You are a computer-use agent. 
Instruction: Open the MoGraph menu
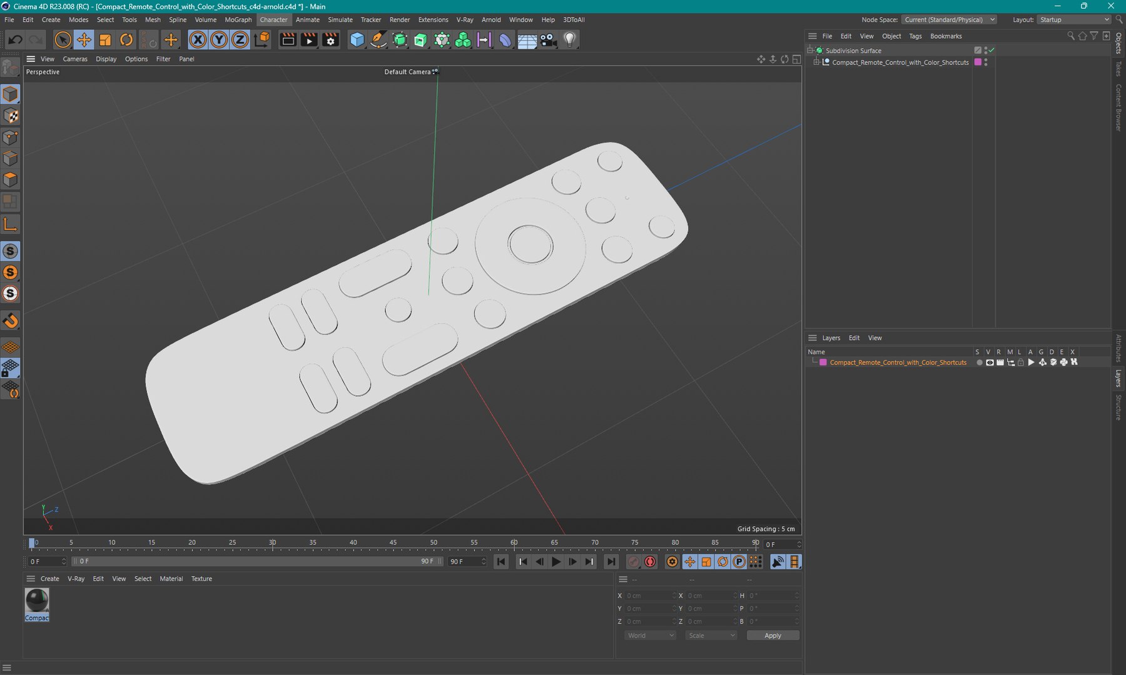pyautogui.click(x=238, y=20)
